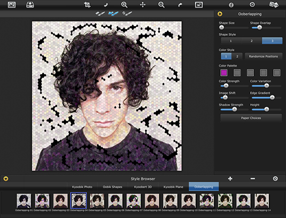Viewport: 286px width, 218px height.
Task: Choose Shape Style 1
Action: (231, 41)
